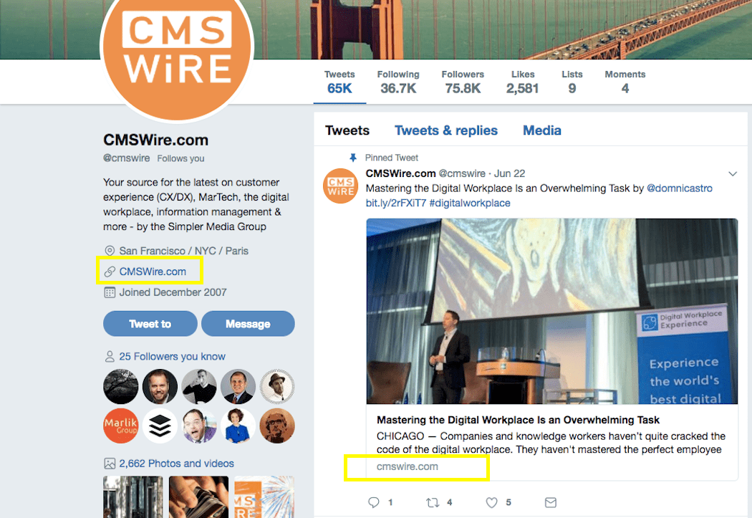Open the CMS Wire avatar beside pinned tweet
Image resolution: width=752 pixels, height=518 pixels.
click(x=340, y=186)
